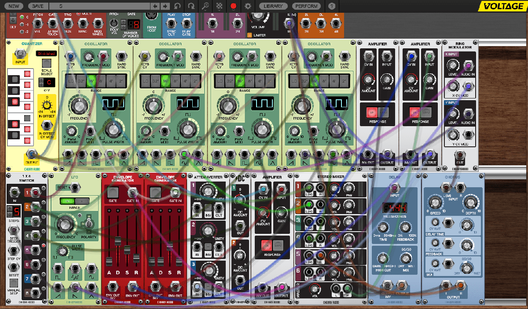This screenshot has width=528, height=309.
Task: Open settings with the gear icon
Action: 248,7
